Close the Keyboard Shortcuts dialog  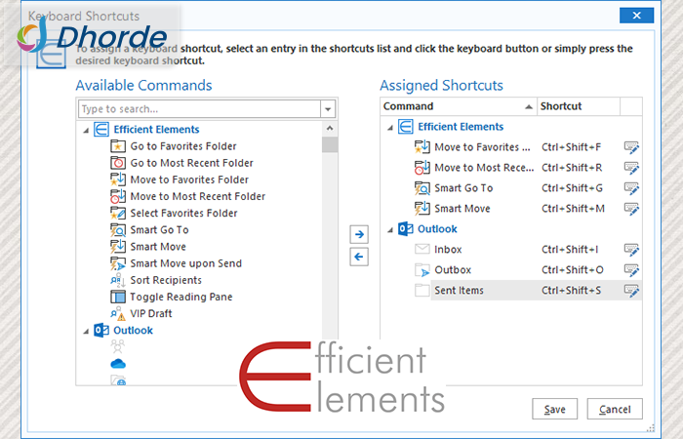tap(636, 16)
